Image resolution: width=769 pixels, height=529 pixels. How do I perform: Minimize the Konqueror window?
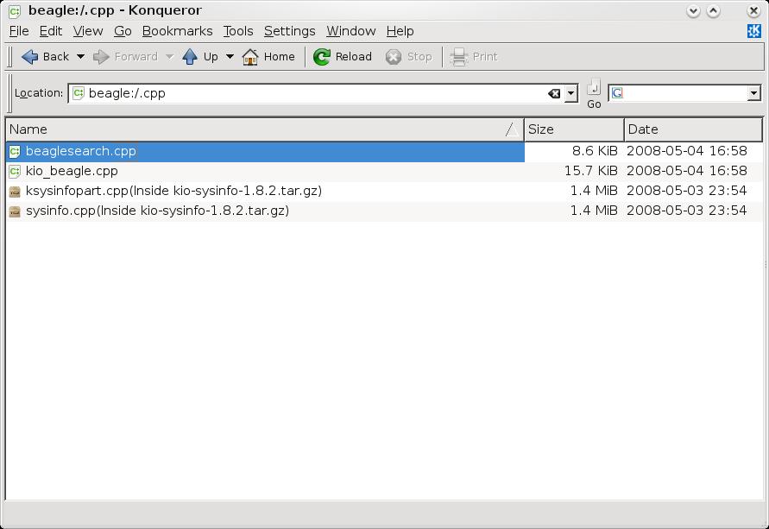click(x=693, y=10)
